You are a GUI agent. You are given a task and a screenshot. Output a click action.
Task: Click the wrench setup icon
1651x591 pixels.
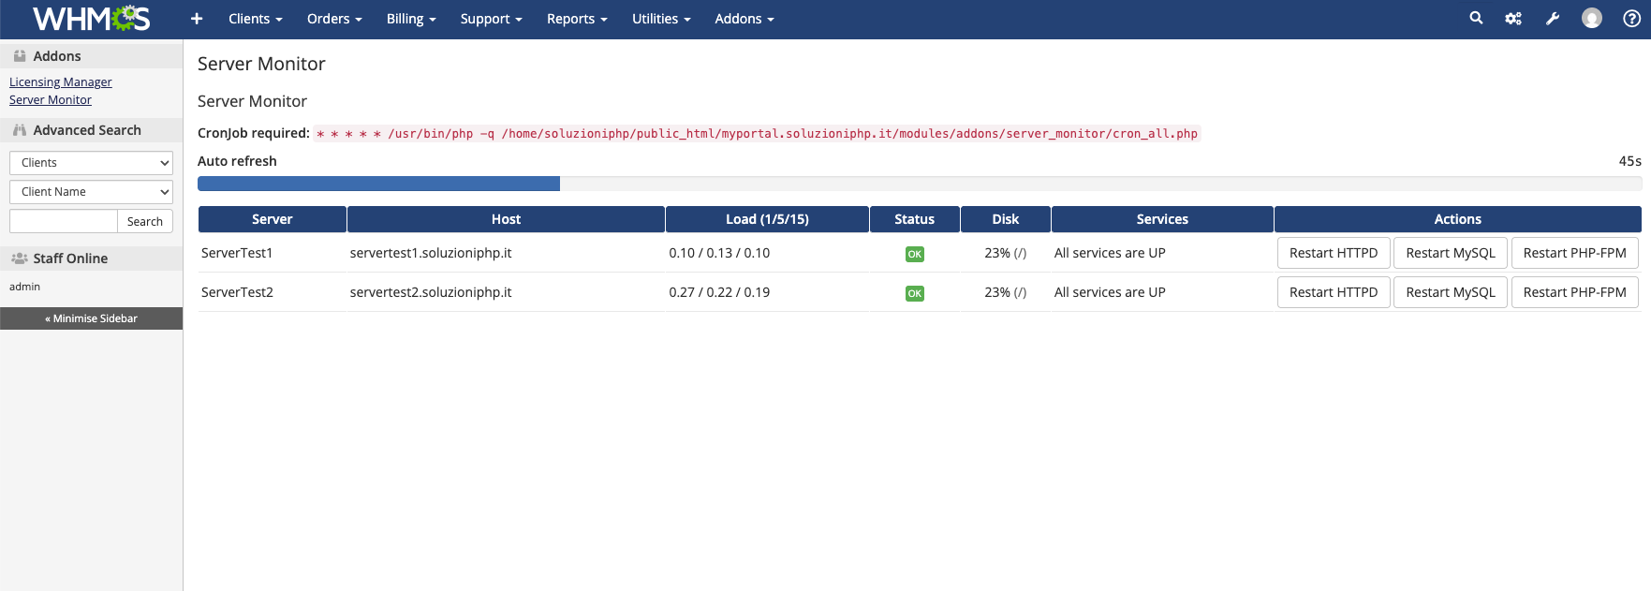1553,19
